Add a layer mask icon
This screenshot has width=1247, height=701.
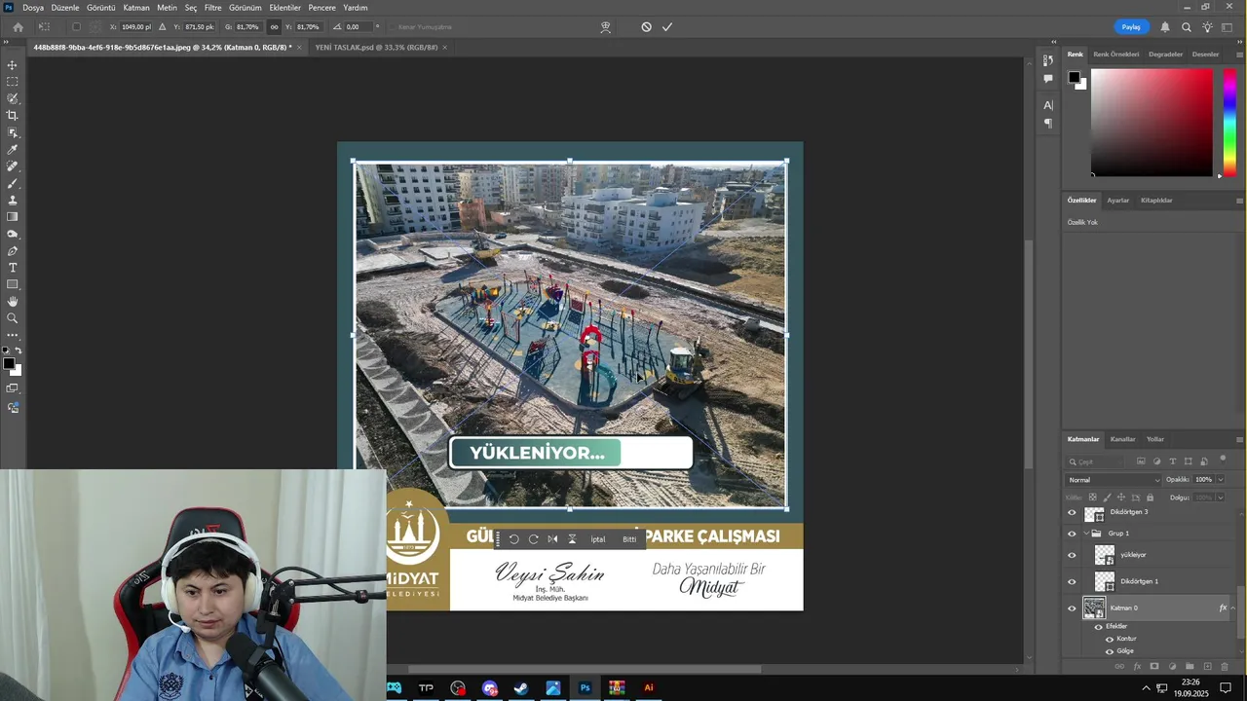tap(1154, 667)
